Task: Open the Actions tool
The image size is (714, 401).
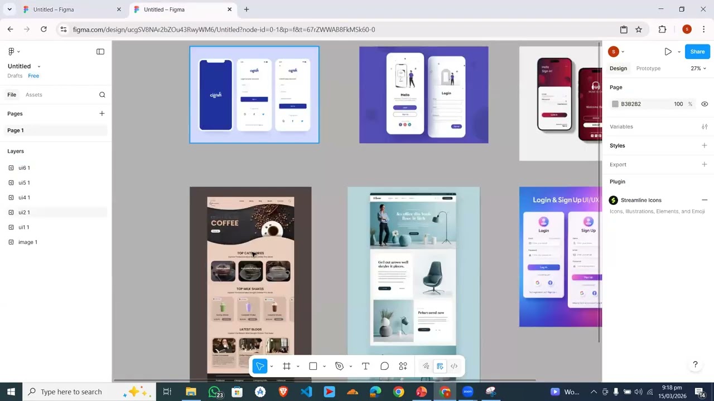Action: coord(403,366)
